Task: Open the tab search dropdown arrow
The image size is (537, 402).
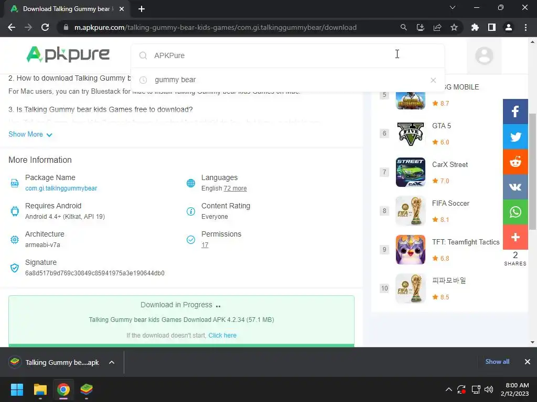Action: pos(453,7)
